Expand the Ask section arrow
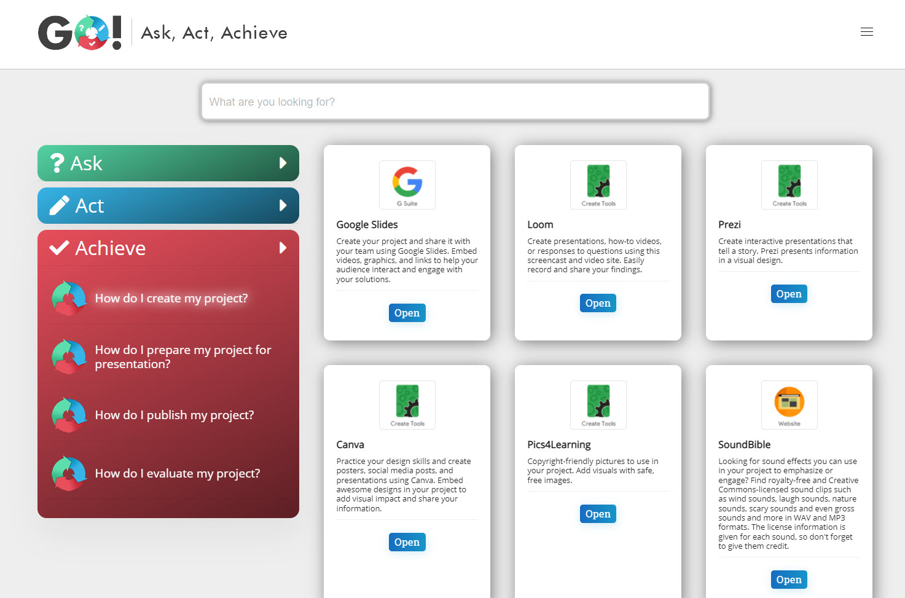The image size is (905, 598). 283,163
